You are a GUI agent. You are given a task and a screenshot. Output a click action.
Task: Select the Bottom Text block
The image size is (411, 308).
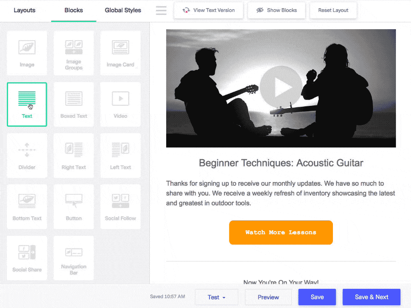[27, 207]
